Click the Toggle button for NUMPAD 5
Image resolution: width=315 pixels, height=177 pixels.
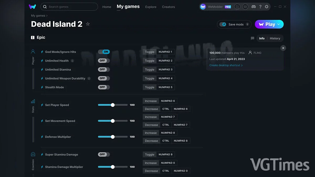click(150, 87)
